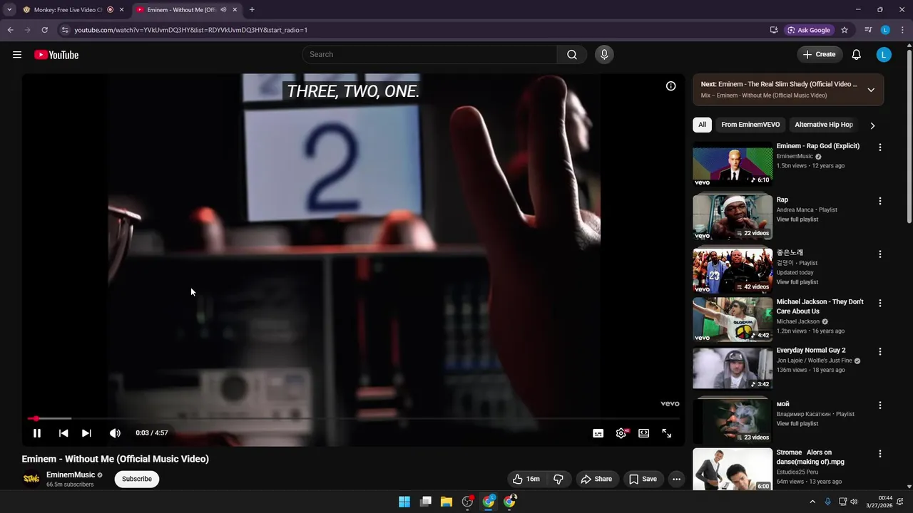913x513 pixels.
Task: View full playlist under Rap
Action: [x=797, y=219]
